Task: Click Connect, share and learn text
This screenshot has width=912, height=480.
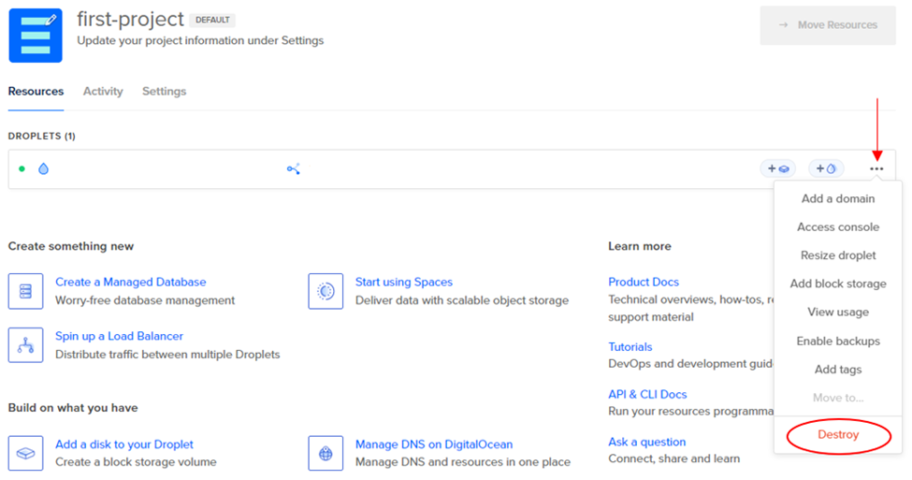Action: pos(674,458)
